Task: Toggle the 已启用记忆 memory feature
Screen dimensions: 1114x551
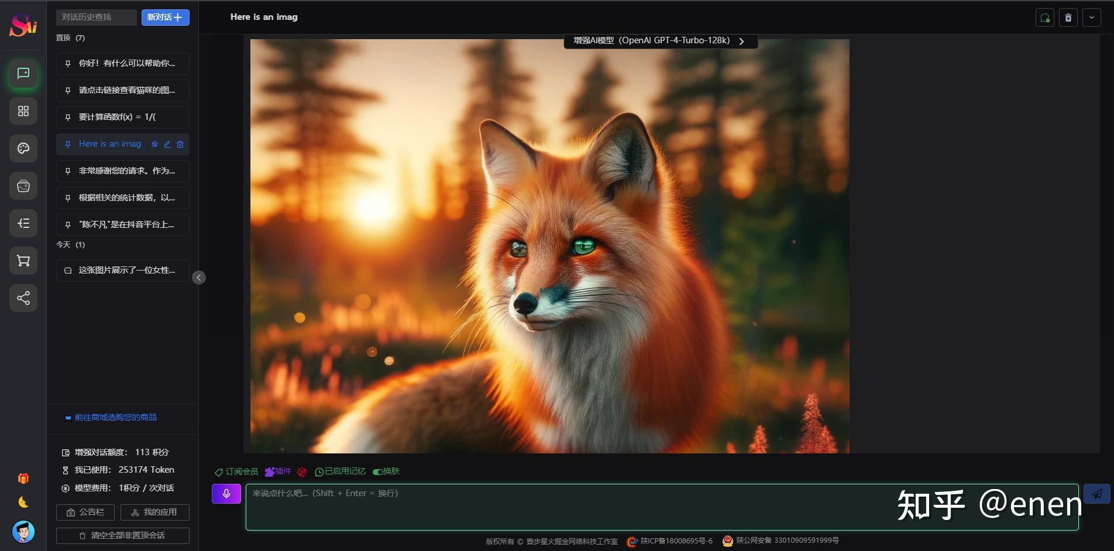Action: (x=341, y=472)
